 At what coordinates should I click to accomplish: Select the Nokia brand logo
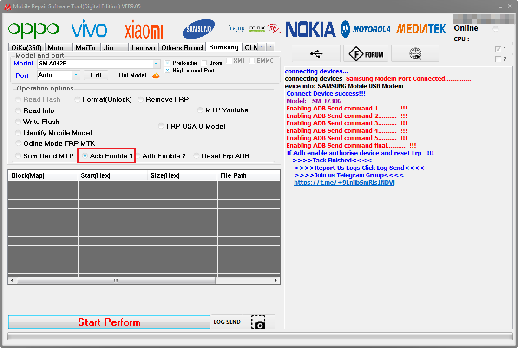pyautogui.click(x=310, y=29)
